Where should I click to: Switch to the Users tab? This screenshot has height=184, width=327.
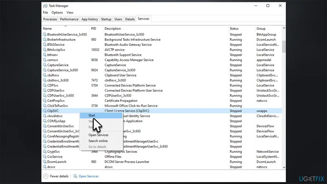(x=118, y=19)
